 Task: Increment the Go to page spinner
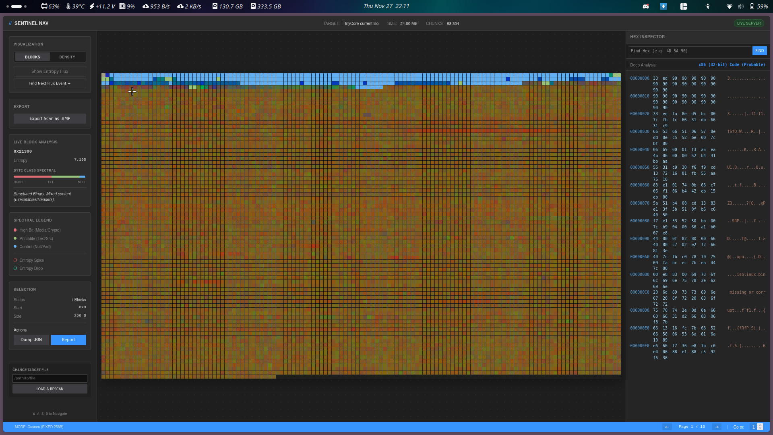[760, 425]
